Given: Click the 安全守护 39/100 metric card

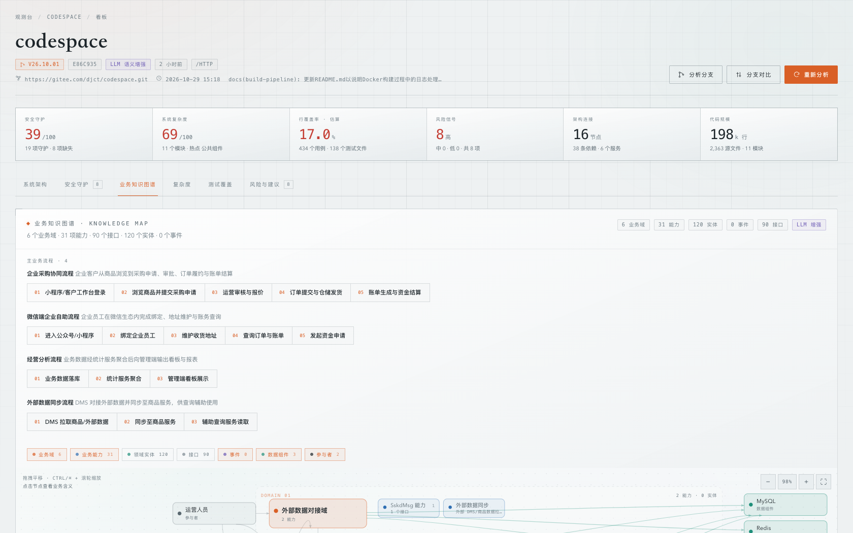Looking at the screenshot, I should (84, 135).
